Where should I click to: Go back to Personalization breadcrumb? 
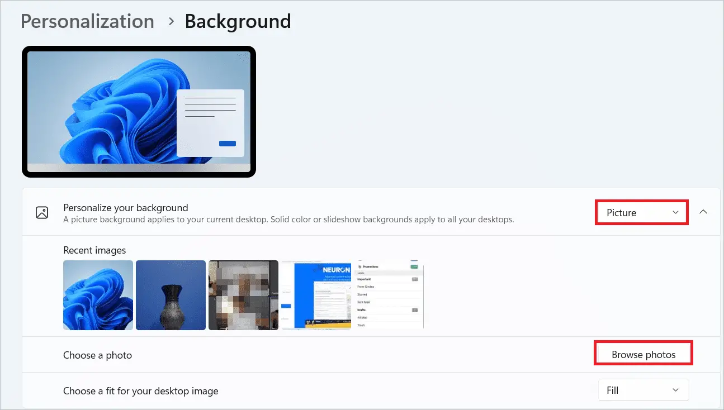pos(87,21)
